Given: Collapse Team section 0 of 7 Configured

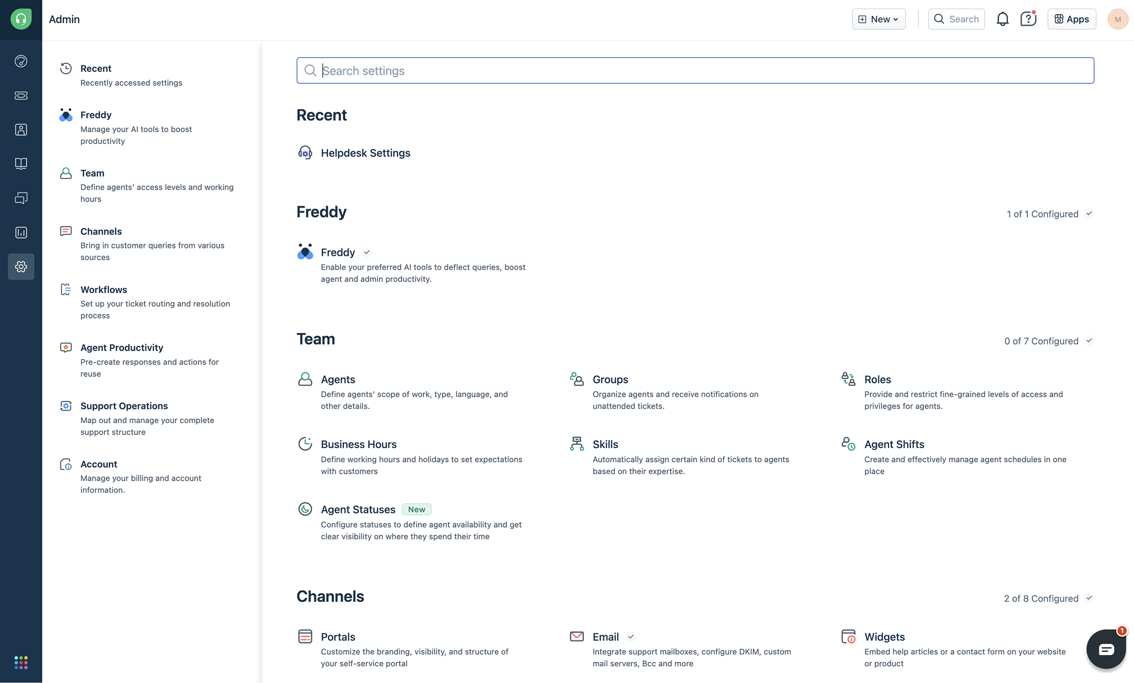Looking at the screenshot, I should [x=1089, y=341].
